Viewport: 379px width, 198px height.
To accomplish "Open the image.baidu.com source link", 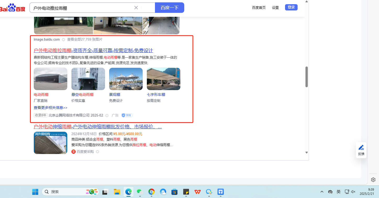I will point(47,40).
